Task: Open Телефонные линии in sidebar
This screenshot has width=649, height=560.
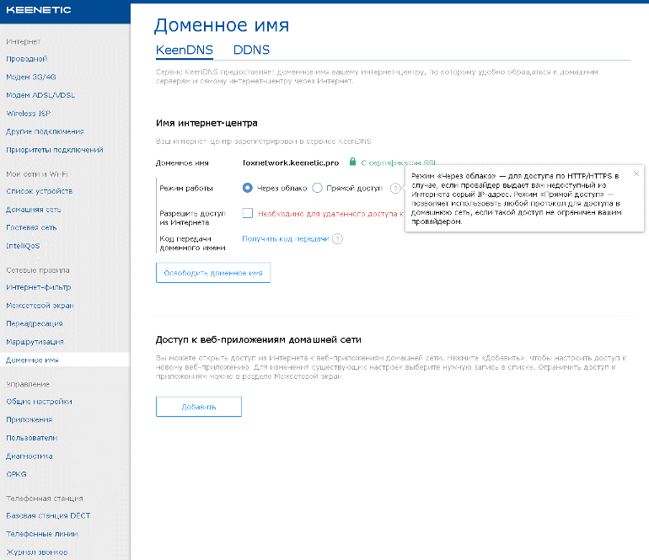Action: coord(42,535)
